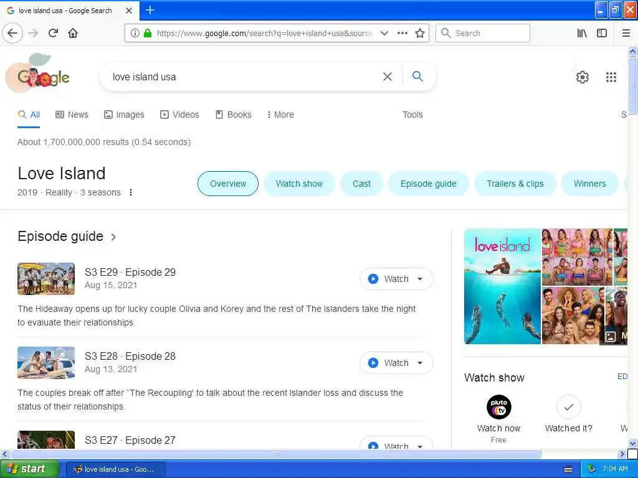Click the Episode 29 thumbnail image
Screen dimensions: 638x478
click(x=46, y=279)
